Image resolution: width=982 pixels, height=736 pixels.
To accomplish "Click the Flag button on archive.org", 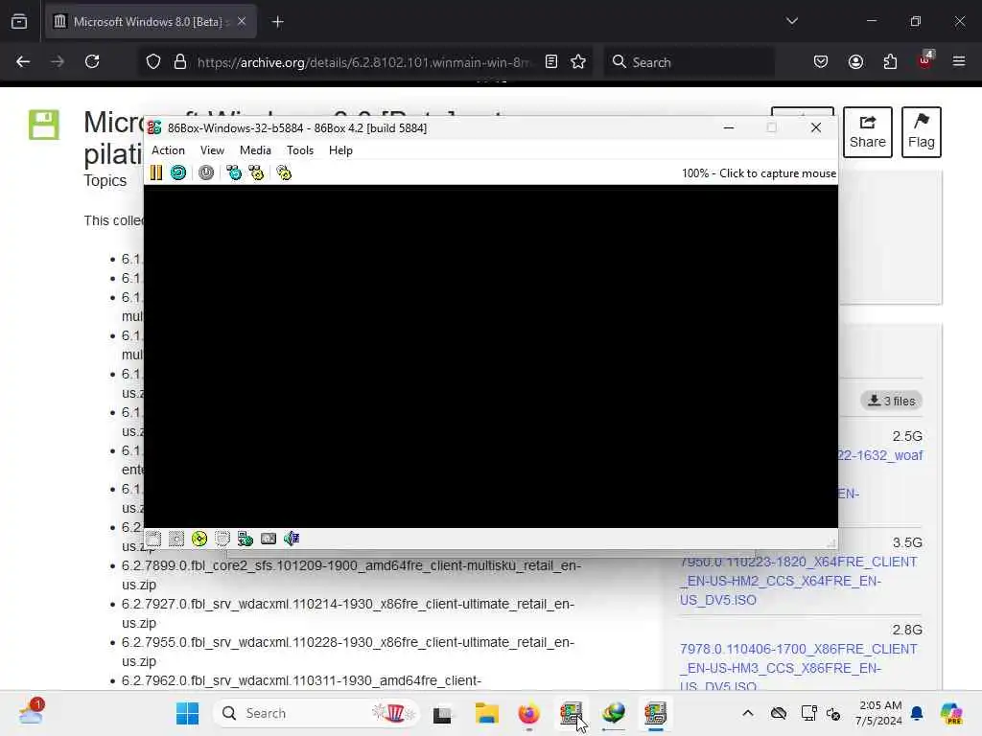I will [922, 132].
